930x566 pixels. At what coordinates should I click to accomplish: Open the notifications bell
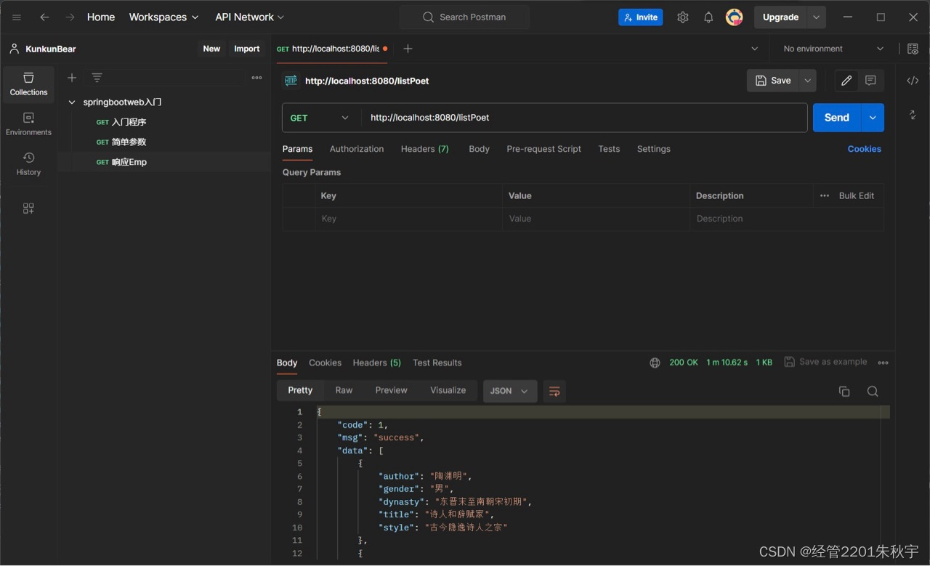point(708,17)
